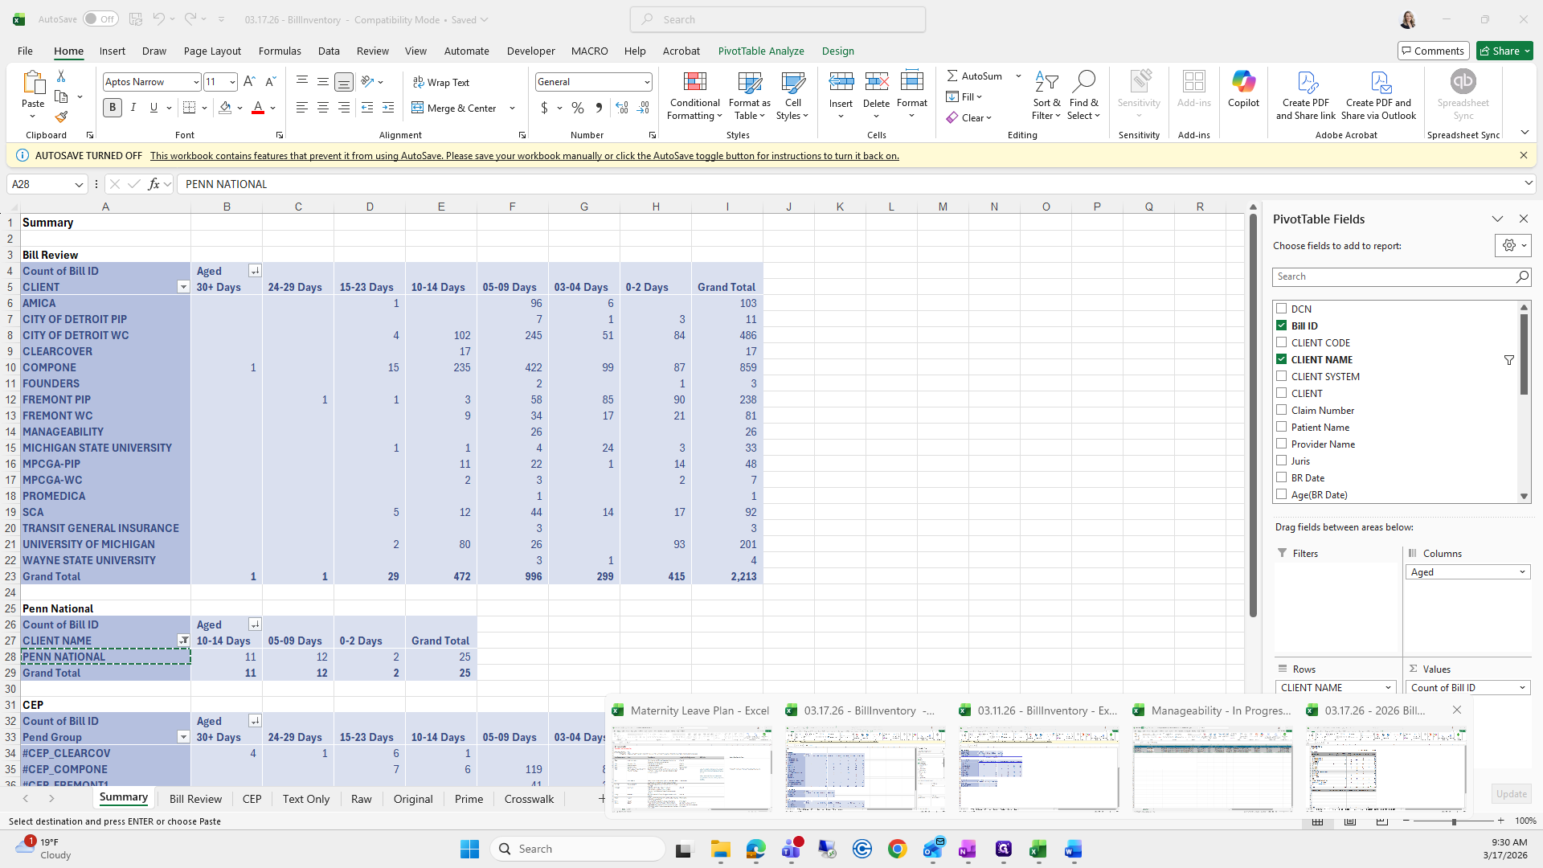The width and height of the screenshot is (1543, 868).
Task: Check the CLIENT CODE field checkbox
Action: pyautogui.click(x=1282, y=342)
